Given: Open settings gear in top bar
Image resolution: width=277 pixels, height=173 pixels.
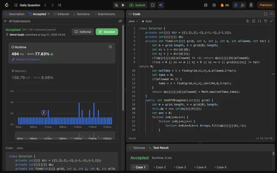Looking at the screenshot, I should (214, 5).
